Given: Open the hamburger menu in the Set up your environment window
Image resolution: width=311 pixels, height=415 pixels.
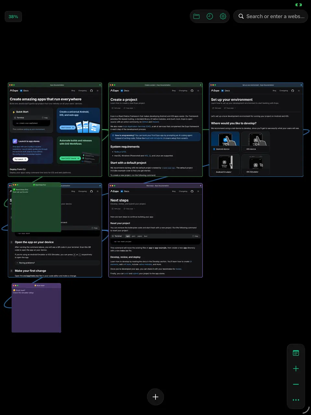Looking at the screenshot, I should pyautogui.click(x=299, y=91).
